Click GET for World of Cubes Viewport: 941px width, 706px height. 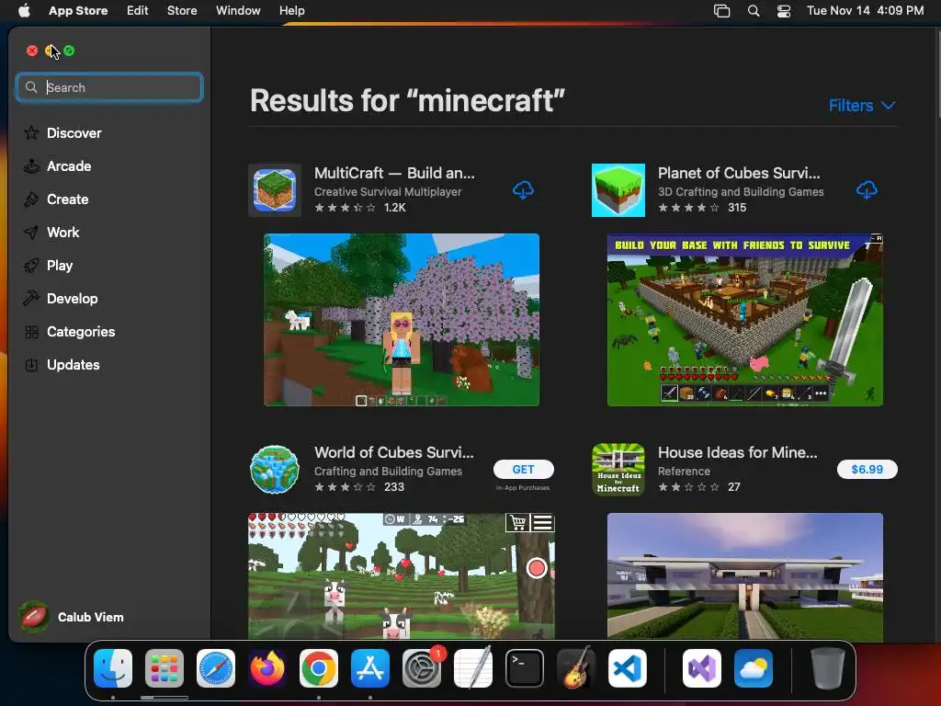pos(523,470)
